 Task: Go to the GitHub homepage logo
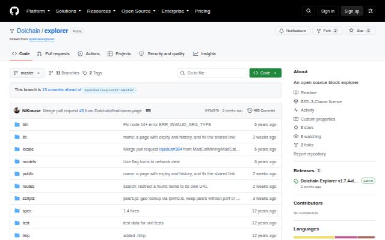pyautogui.click(x=14, y=11)
